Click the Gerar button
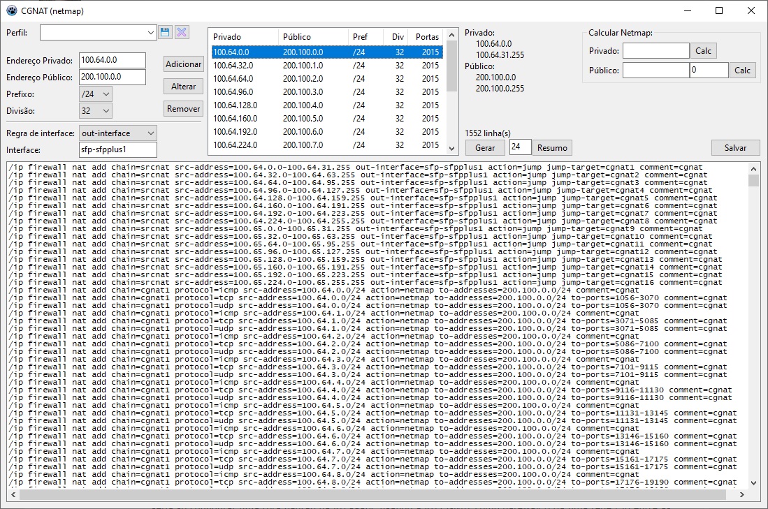Screen dimensions: 768x509 485,148
